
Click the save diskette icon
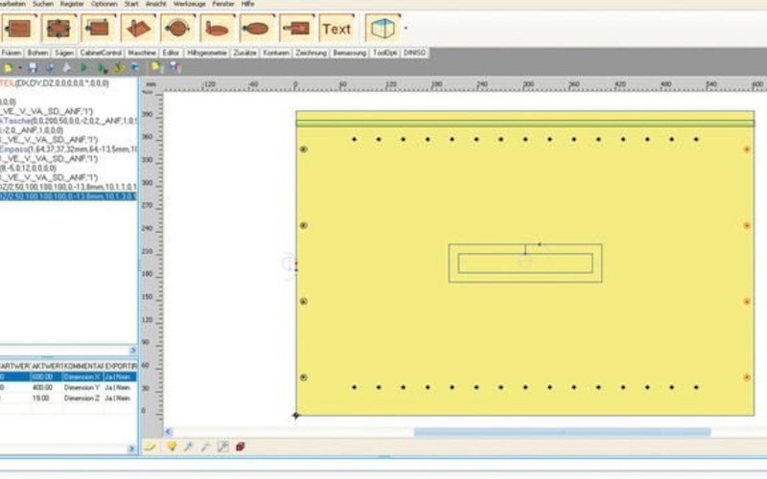pyautogui.click(x=33, y=68)
